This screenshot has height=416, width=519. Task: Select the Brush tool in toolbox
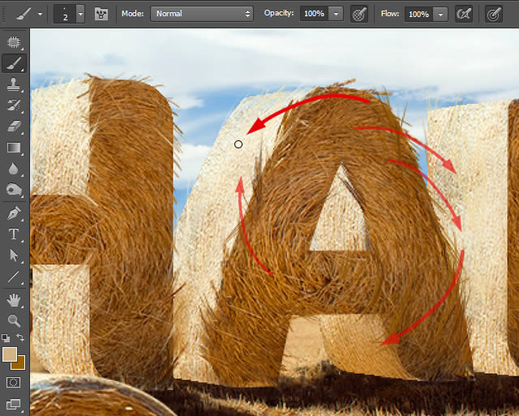(14, 63)
